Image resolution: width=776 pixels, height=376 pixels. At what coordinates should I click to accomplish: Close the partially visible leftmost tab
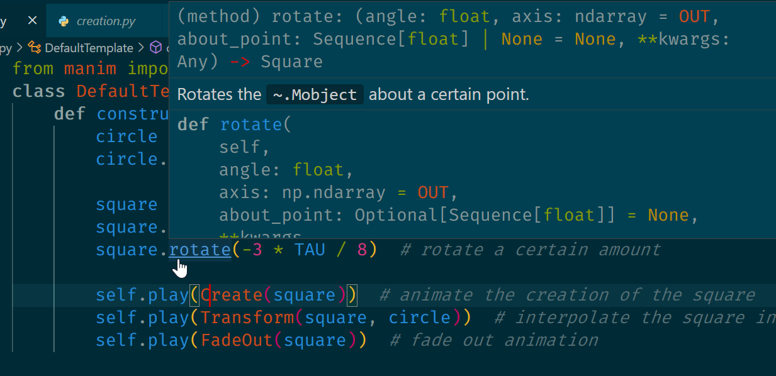(x=32, y=19)
